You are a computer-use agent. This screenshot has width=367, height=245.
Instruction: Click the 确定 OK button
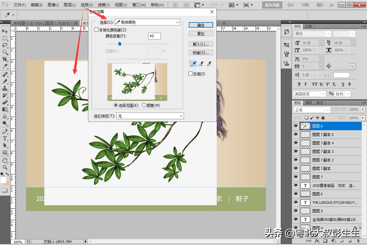pyautogui.click(x=201, y=25)
